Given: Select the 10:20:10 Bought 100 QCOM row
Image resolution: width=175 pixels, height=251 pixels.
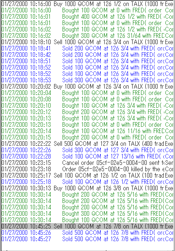Looking at the screenshot, I should (87, 106).
